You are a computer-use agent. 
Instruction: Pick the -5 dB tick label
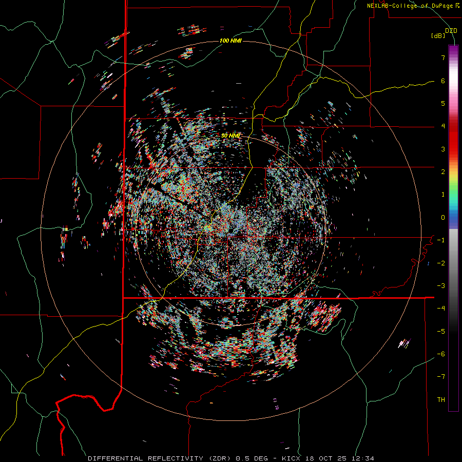pos(441,332)
